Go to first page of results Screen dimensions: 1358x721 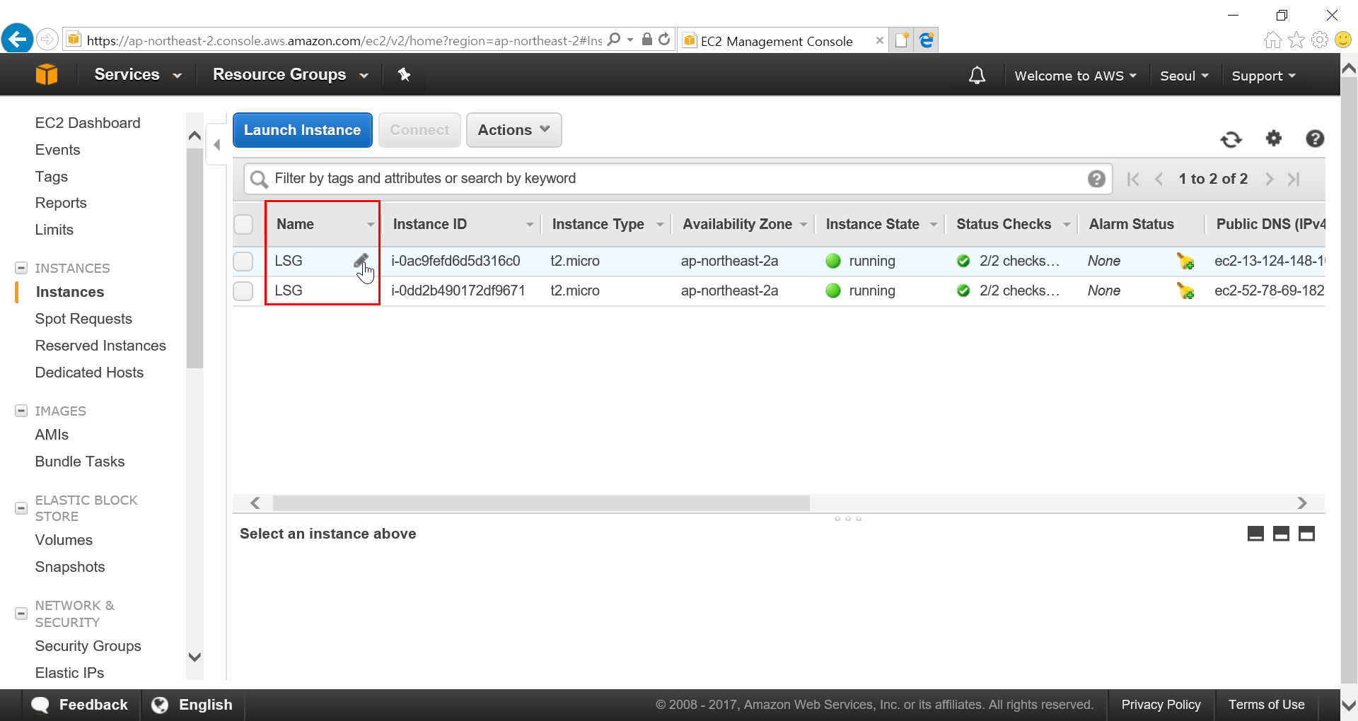(x=1133, y=179)
